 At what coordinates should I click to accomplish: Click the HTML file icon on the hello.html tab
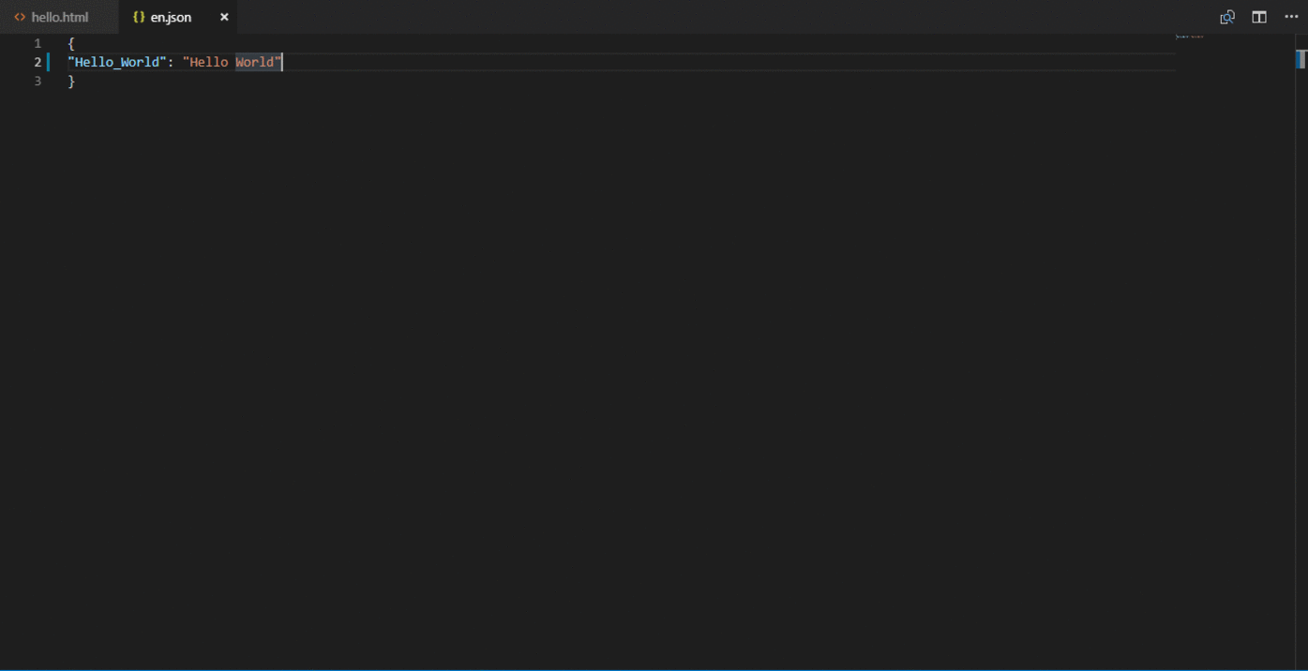(20, 17)
